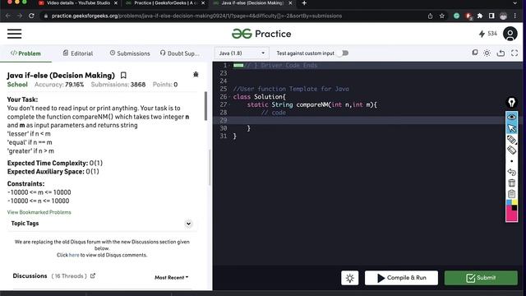The width and height of the screenshot is (526, 296).
Task: Pick the blue annotation color swatch
Action: point(509,202)
